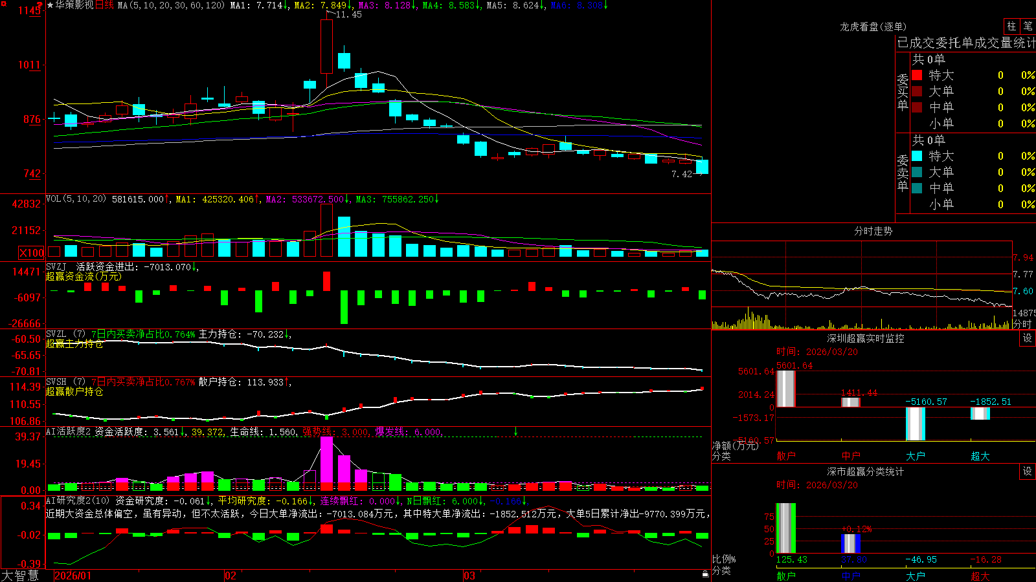Click the 龙虎看盘(逐单) panel title
The width and height of the screenshot is (1036, 582).
873,27
